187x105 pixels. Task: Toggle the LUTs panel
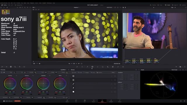point(11,5)
